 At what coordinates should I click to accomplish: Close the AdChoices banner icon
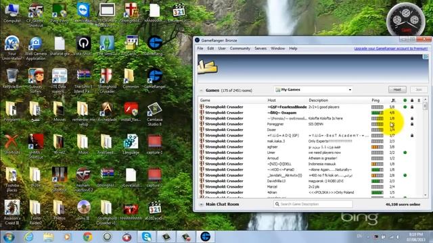tap(426, 57)
